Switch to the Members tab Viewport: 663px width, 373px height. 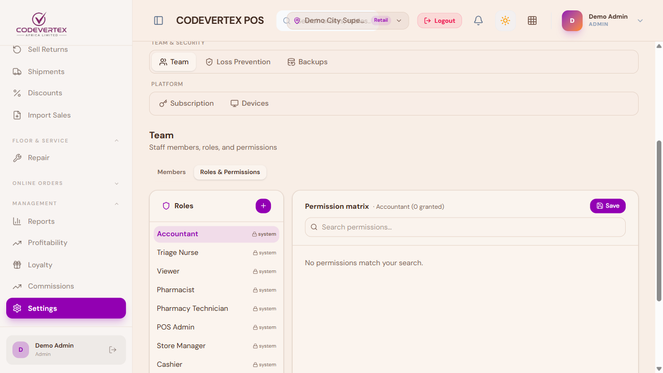click(x=171, y=172)
